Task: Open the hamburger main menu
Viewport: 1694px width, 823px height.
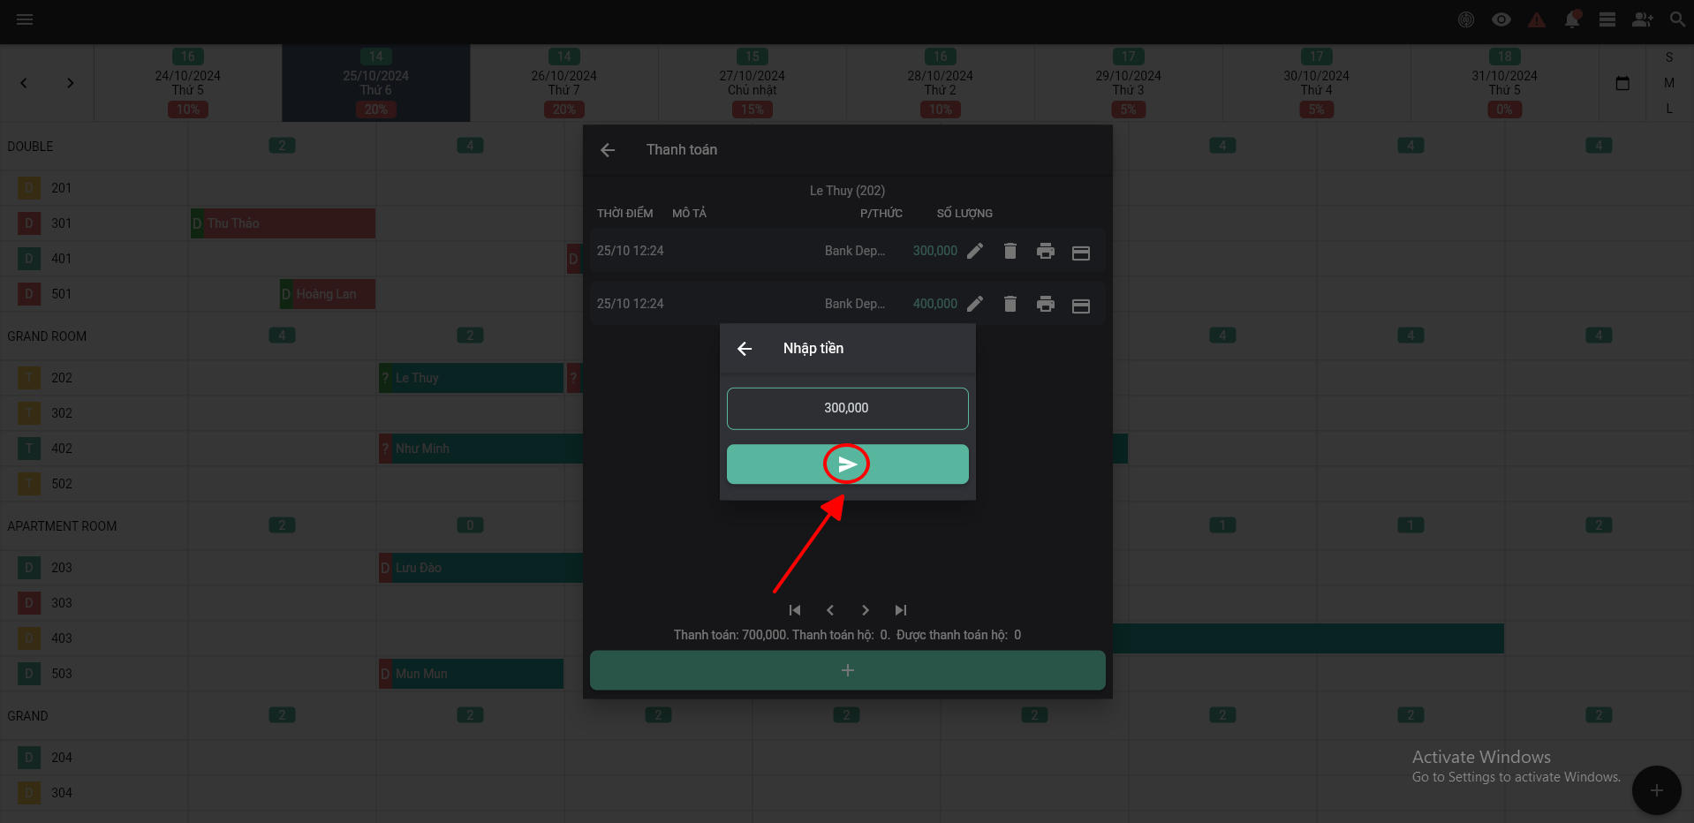Action: coord(25,19)
